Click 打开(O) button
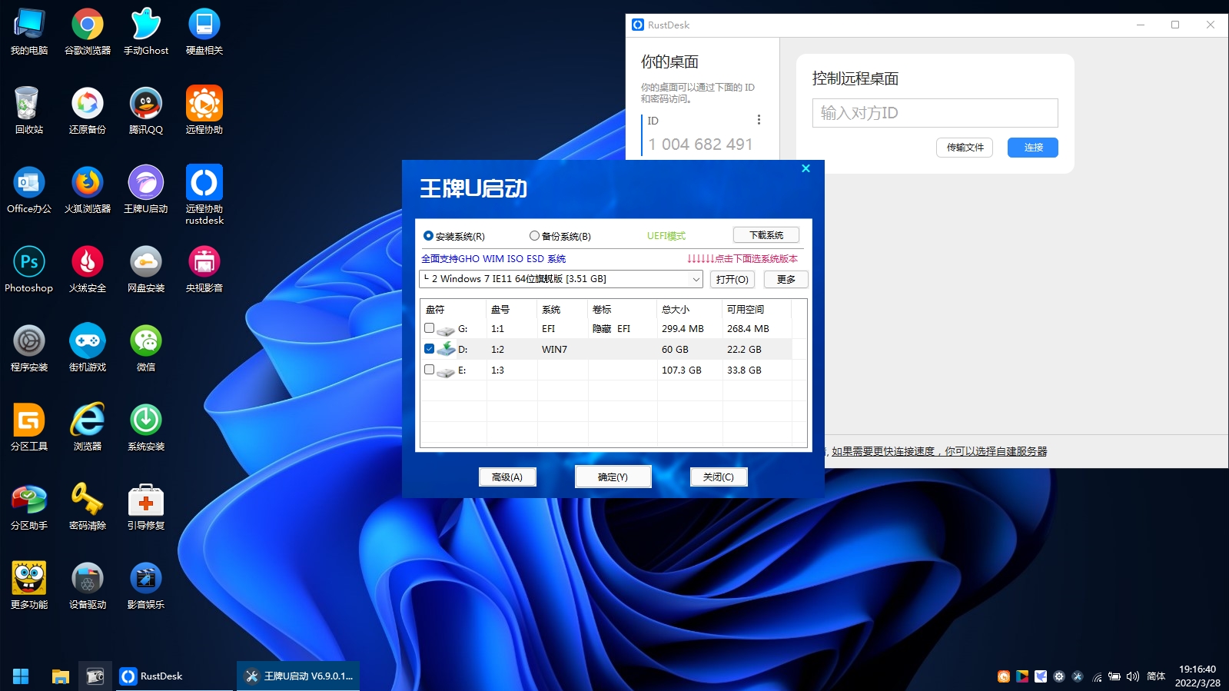 click(732, 279)
